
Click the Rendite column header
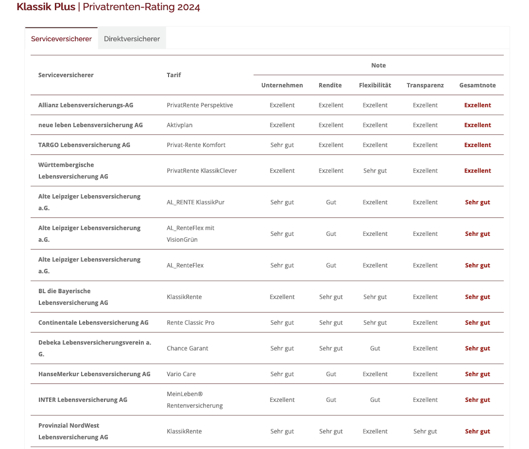[x=330, y=85]
